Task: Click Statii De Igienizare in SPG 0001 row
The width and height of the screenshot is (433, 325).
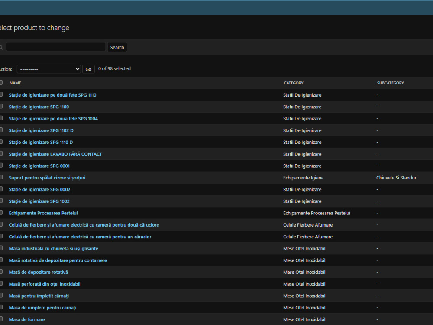Action: (302, 166)
